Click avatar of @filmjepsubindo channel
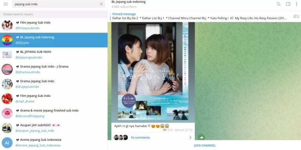301x150 pixels. (7, 25)
